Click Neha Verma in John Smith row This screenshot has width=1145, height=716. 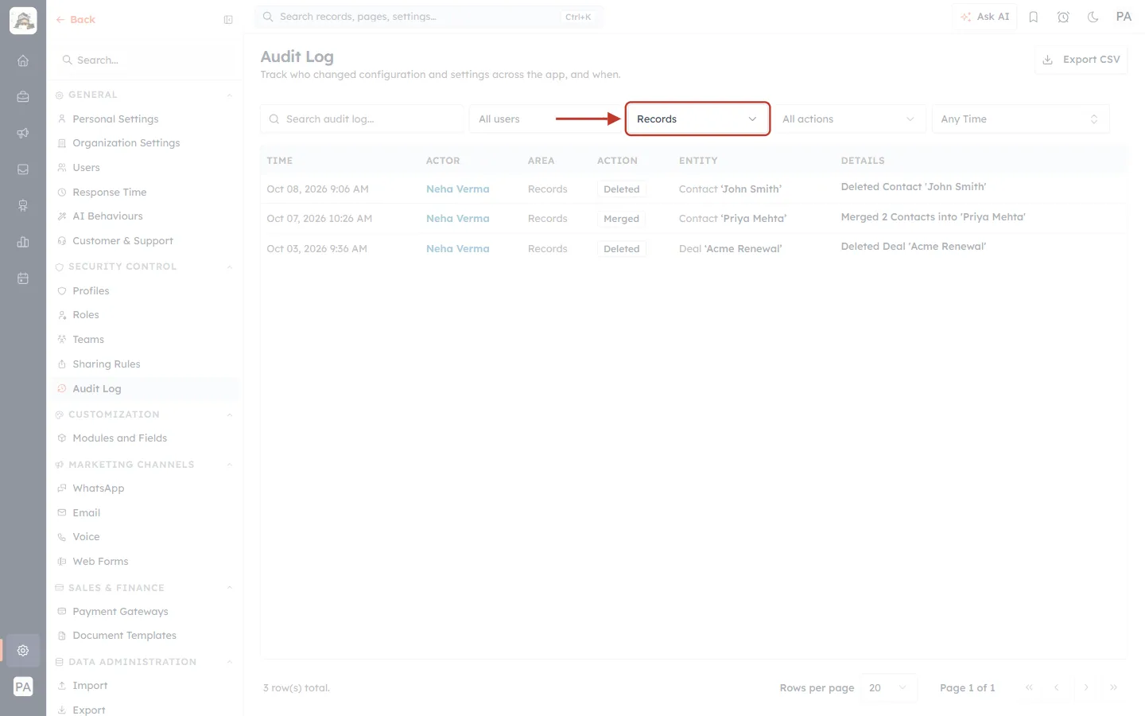coord(457,189)
